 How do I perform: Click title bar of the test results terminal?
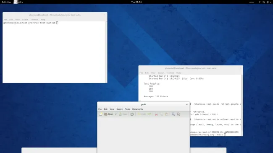click(x=191, y=68)
